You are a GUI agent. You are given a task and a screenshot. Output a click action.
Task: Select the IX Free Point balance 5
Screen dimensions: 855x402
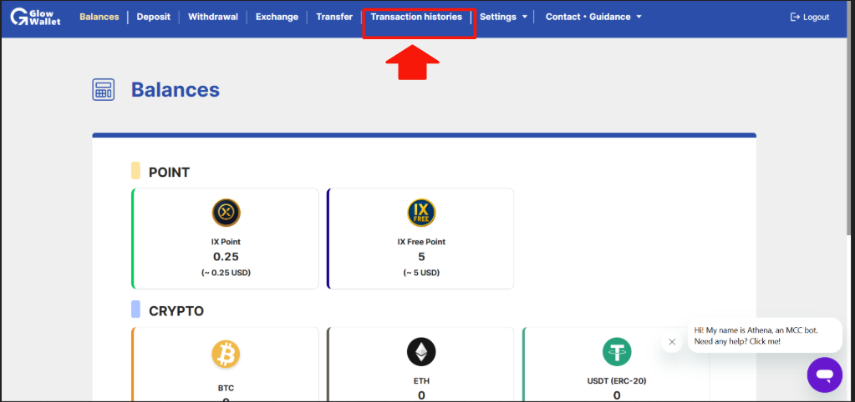[x=421, y=257]
